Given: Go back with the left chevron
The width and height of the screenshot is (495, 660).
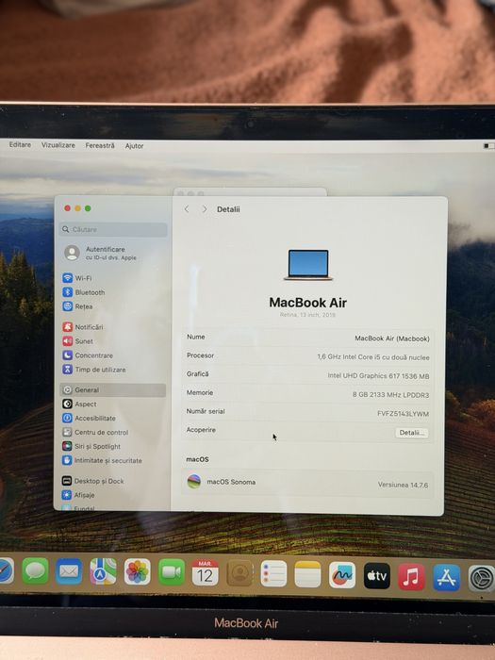Looking at the screenshot, I should 187,209.
